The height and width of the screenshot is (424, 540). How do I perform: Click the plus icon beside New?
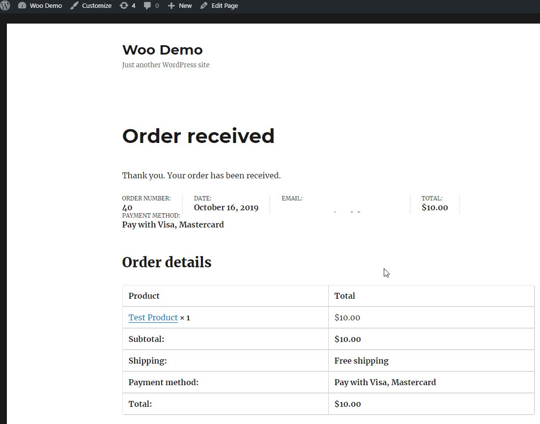coord(171,6)
